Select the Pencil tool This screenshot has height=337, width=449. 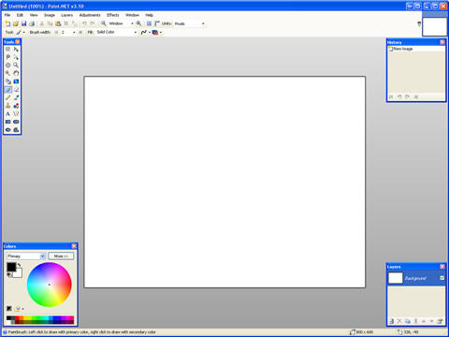click(8, 97)
